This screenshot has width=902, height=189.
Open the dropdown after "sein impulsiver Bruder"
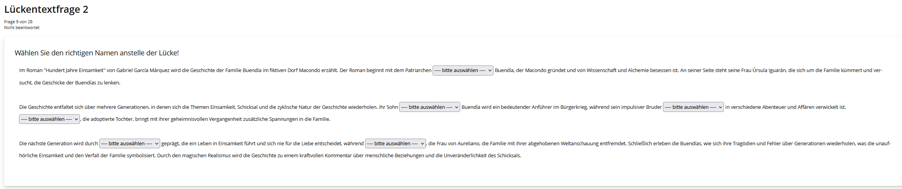(693, 107)
